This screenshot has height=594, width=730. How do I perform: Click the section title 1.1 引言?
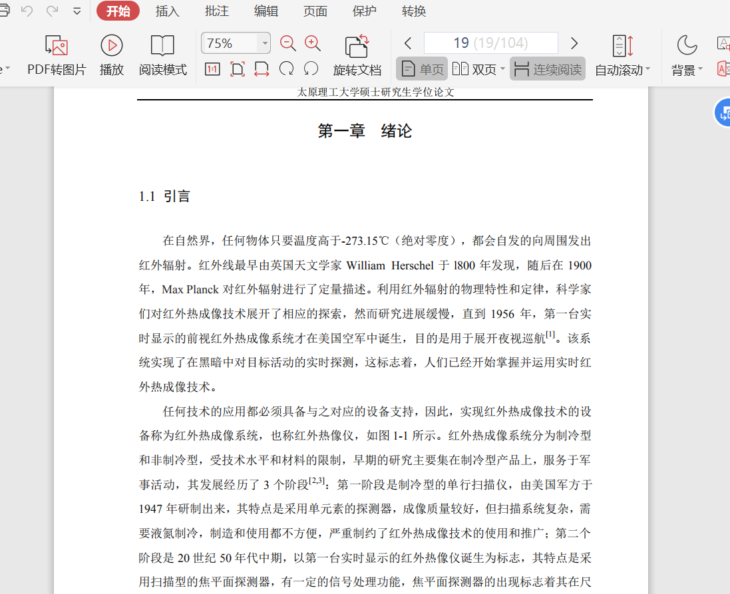click(164, 196)
